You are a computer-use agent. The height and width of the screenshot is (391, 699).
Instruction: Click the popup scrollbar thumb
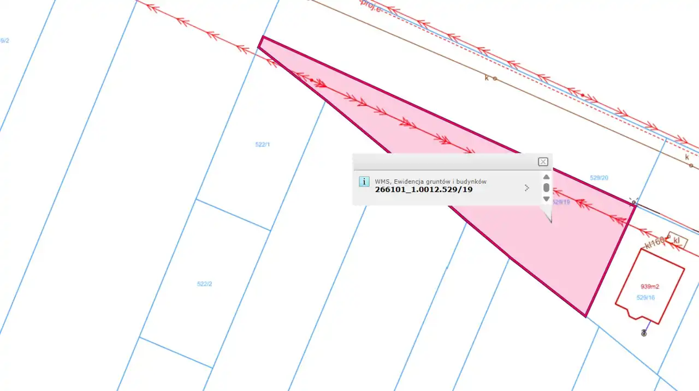pos(546,188)
